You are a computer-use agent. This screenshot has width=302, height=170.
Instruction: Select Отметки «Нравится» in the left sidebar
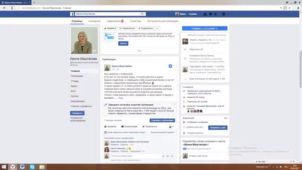(x=81, y=106)
